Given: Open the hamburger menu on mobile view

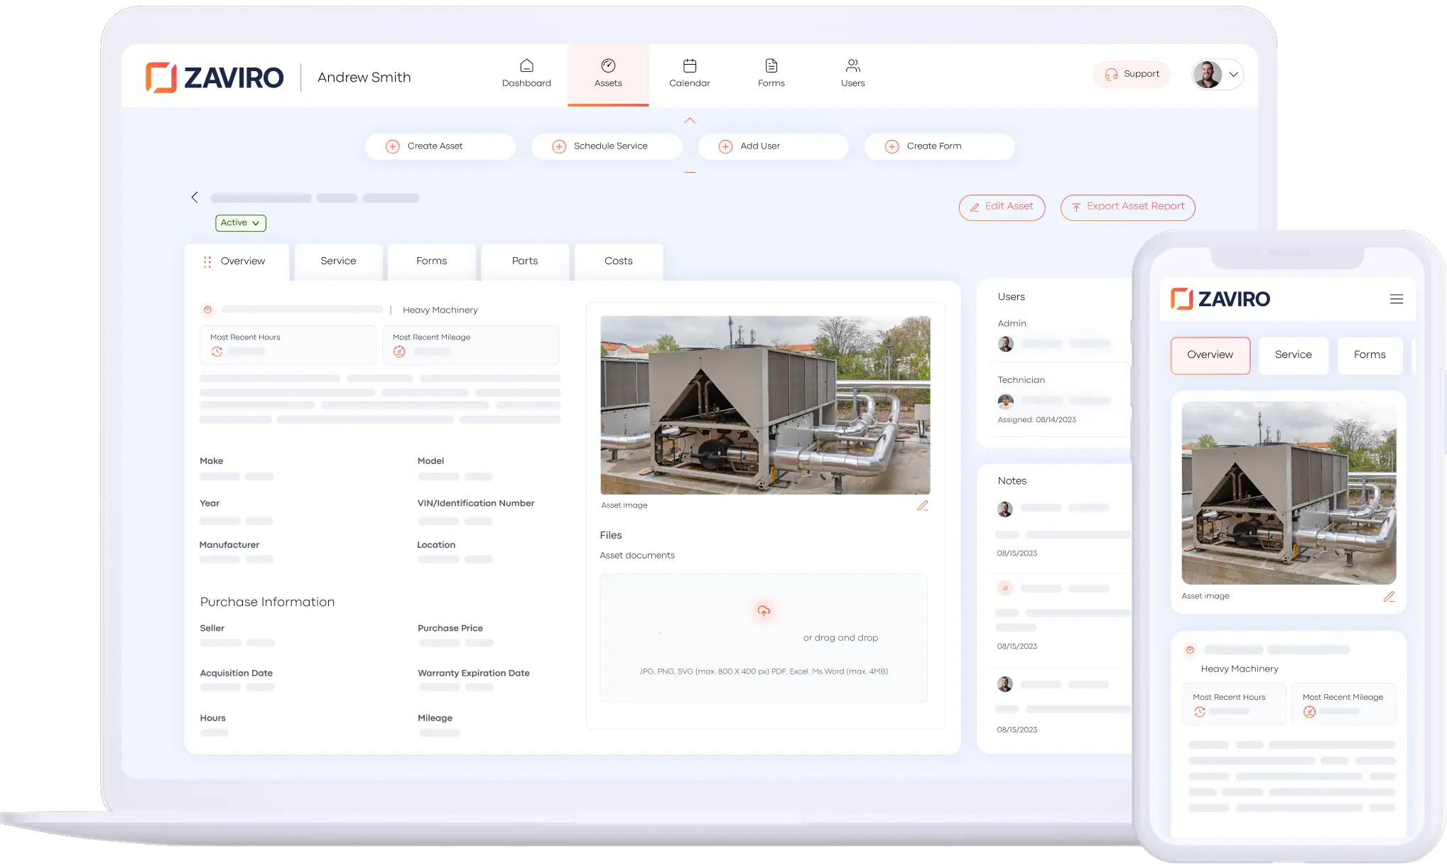Looking at the screenshot, I should click(x=1396, y=299).
